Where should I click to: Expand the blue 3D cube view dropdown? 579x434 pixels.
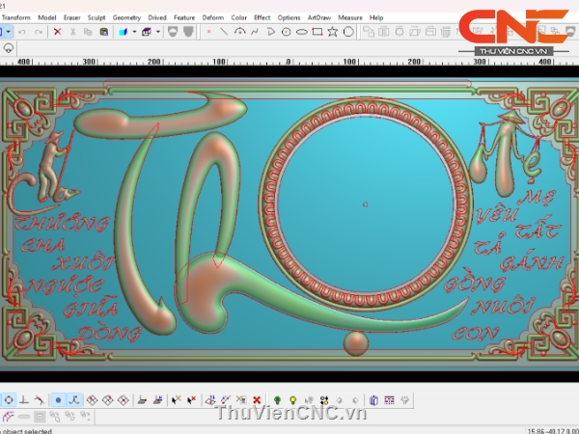click(133, 32)
